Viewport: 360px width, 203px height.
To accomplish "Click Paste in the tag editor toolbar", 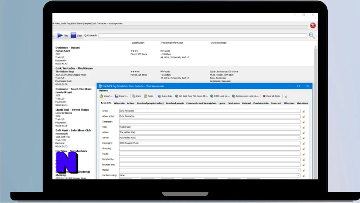I will point(149,96).
